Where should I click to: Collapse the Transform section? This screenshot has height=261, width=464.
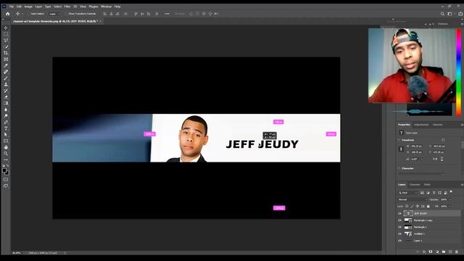coord(399,140)
